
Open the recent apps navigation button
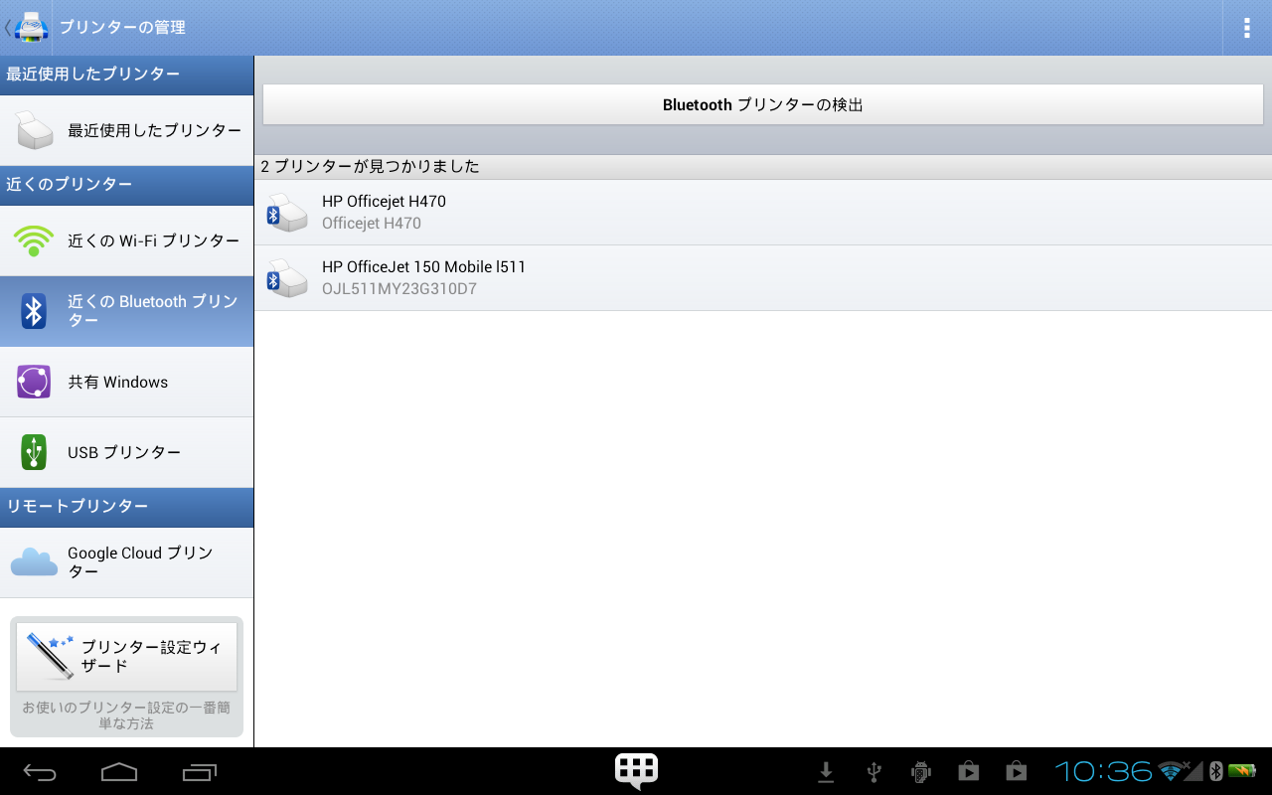point(199,771)
